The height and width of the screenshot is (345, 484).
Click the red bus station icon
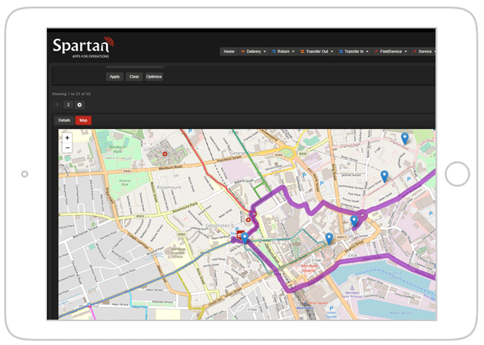(x=240, y=235)
